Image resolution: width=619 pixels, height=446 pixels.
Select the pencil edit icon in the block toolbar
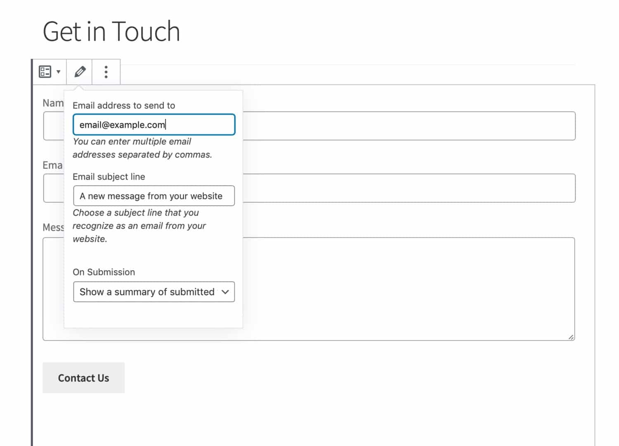(79, 71)
